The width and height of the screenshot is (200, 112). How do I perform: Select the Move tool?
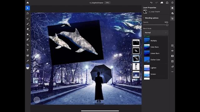28,8
